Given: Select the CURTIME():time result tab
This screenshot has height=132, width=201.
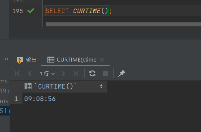Looking at the screenshot, I should pos(72,60).
